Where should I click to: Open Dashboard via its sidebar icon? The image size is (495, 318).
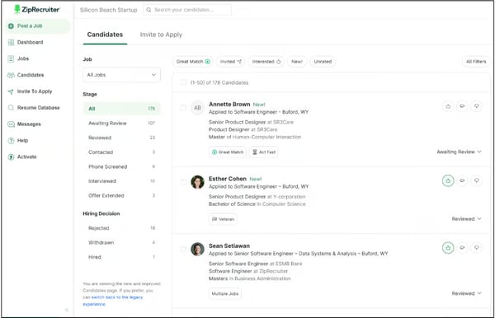(x=11, y=42)
